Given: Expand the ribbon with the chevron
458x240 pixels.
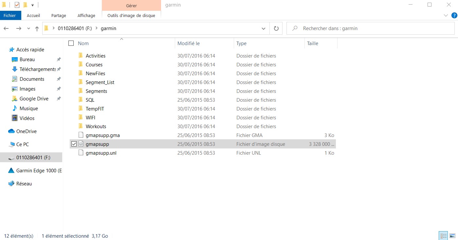Looking at the screenshot, I should 446,15.
